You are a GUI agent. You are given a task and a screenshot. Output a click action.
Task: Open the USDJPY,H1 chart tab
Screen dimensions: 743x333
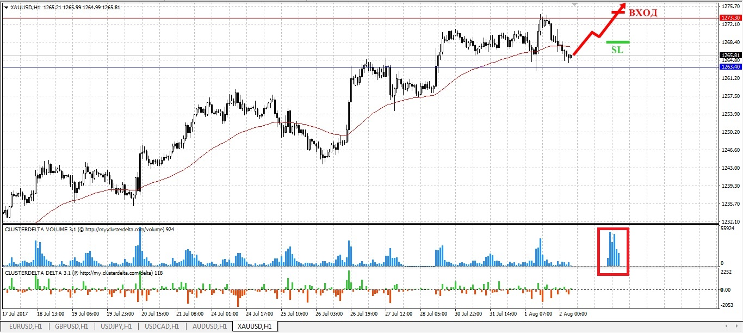[116, 326]
